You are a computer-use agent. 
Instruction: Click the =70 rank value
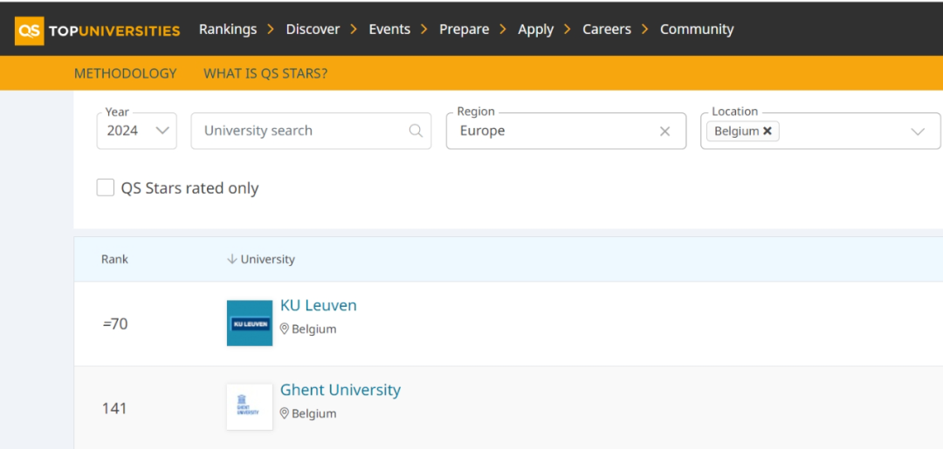click(115, 324)
